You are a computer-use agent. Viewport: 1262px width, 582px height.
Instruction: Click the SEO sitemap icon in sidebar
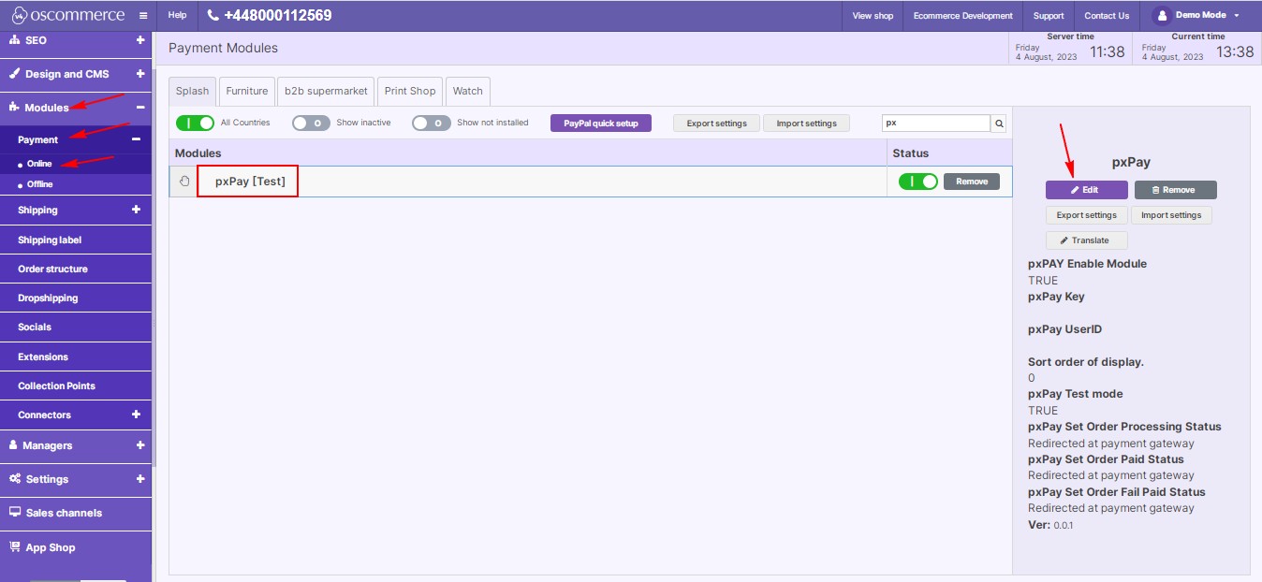14,40
